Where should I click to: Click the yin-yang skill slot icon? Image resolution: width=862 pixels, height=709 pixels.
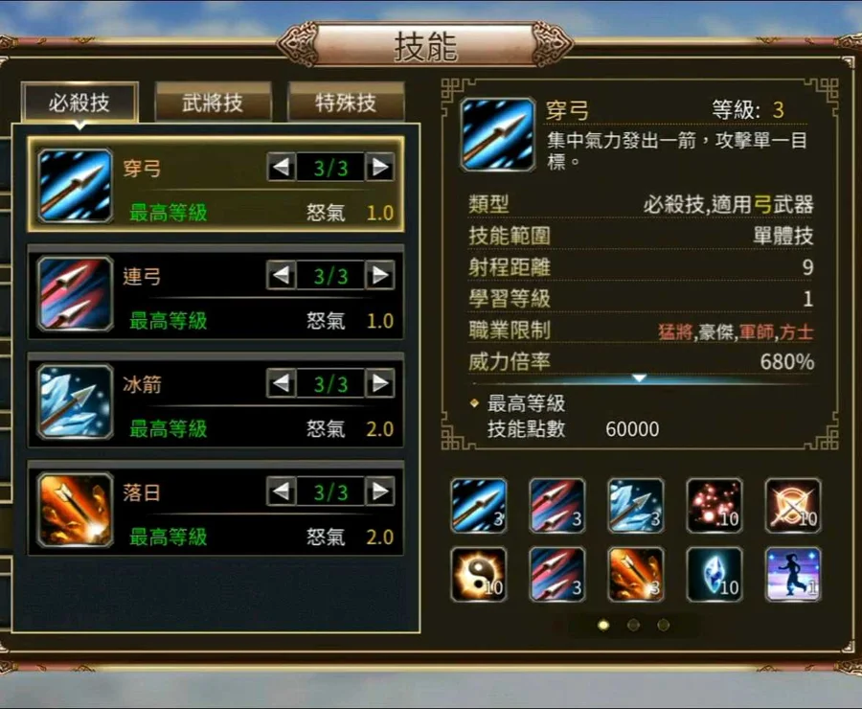click(x=478, y=574)
